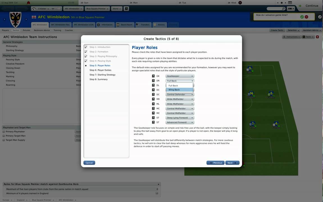Toggle Primary Playmaker checkbox
This screenshot has width=323, height=202.
pyautogui.click(x=3, y=132)
